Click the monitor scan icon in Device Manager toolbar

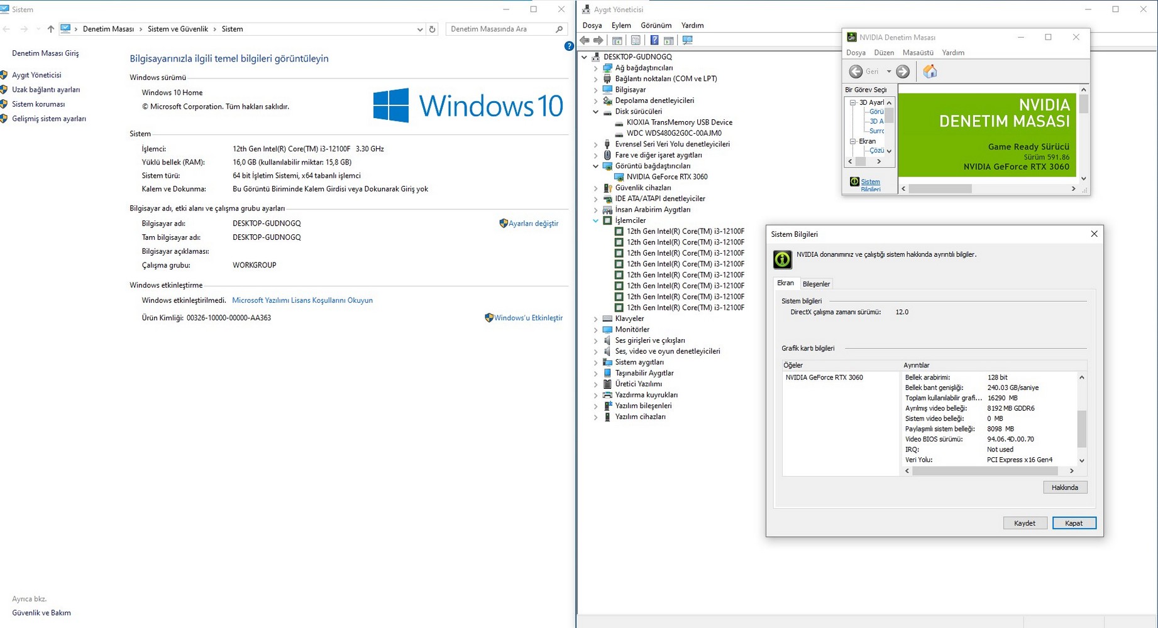pyautogui.click(x=687, y=40)
